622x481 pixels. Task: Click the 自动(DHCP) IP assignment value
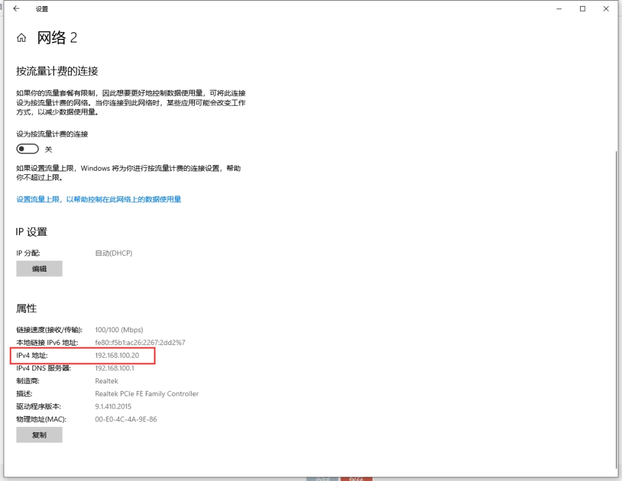click(x=114, y=253)
